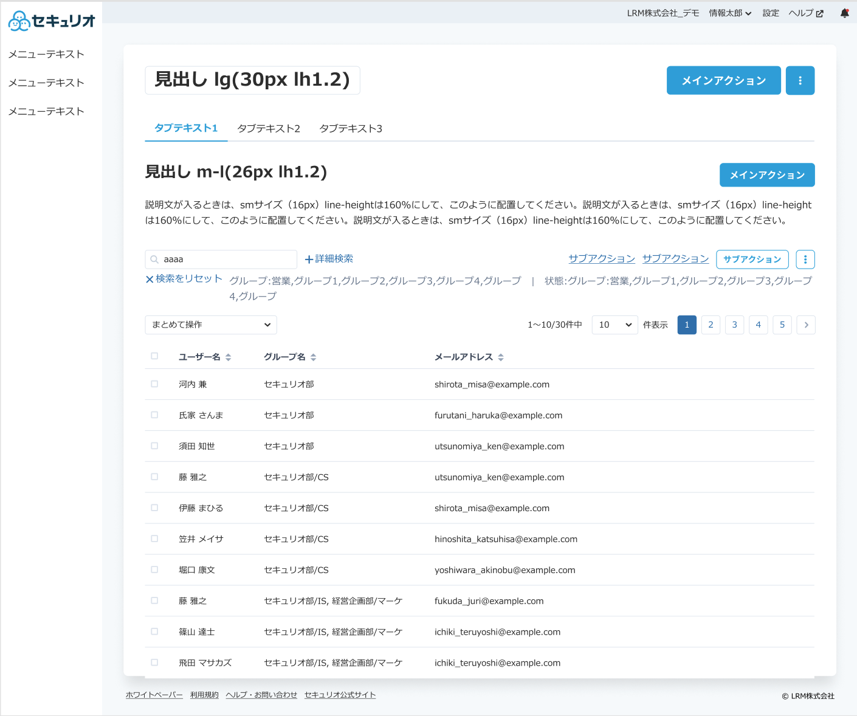Check the row for 飛田 マサカズ
857x716 pixels.
tap(154, 663)
